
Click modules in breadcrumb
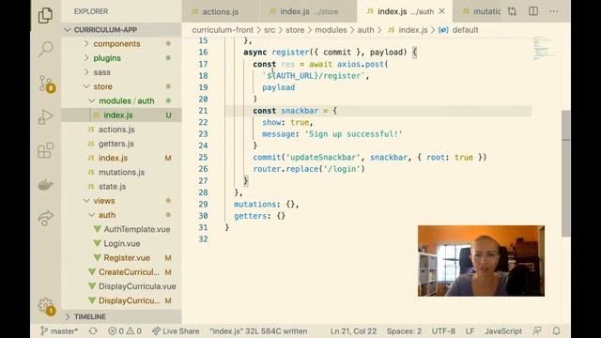331,30
